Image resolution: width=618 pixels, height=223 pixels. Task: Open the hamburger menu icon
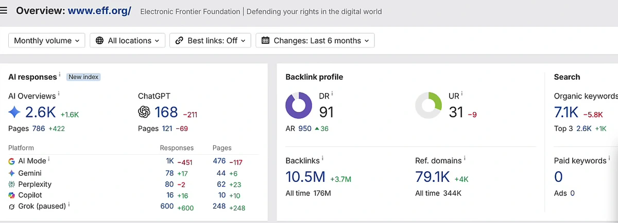point(4,11)
